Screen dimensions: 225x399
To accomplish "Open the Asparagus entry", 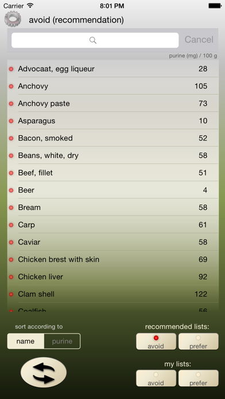I will click(x=113, y=120).
